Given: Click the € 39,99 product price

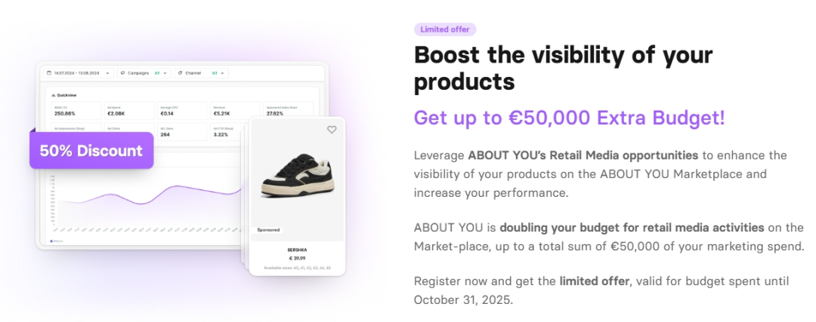Looking at the screenshot, I should [x=296, y=258].
